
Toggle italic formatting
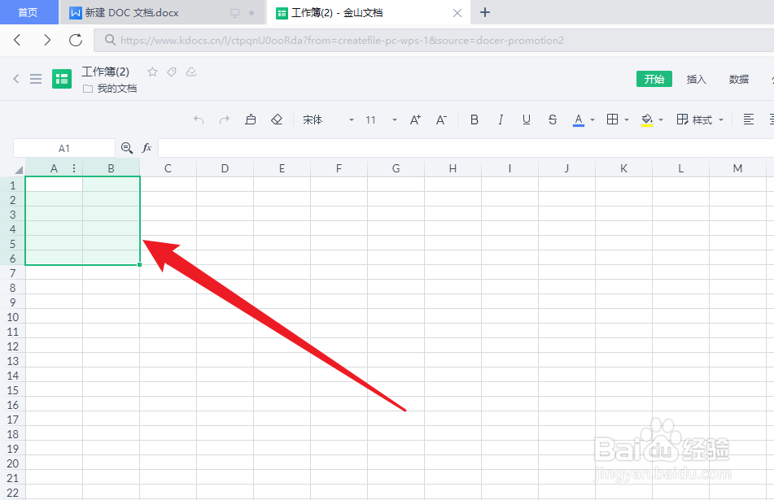tap(501, 120)
